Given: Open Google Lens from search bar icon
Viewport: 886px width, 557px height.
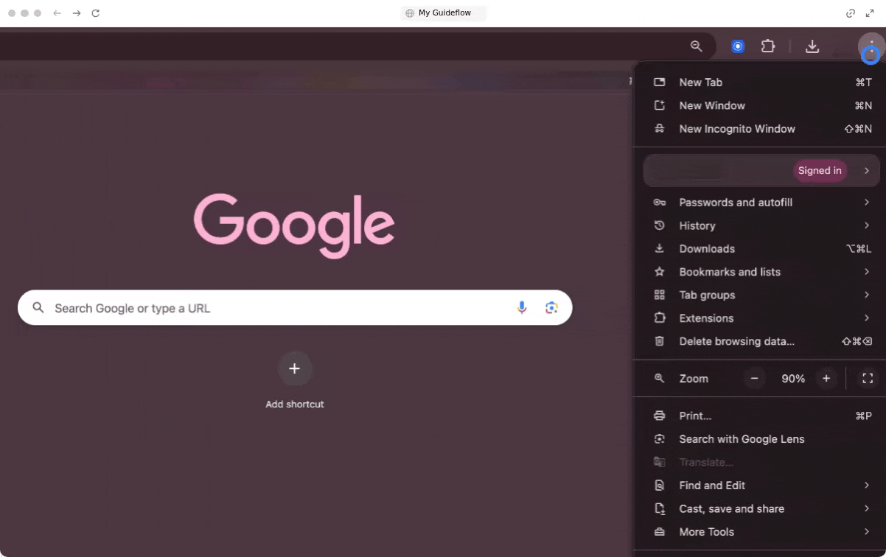Looking at the screenshot, I should 551,308.
